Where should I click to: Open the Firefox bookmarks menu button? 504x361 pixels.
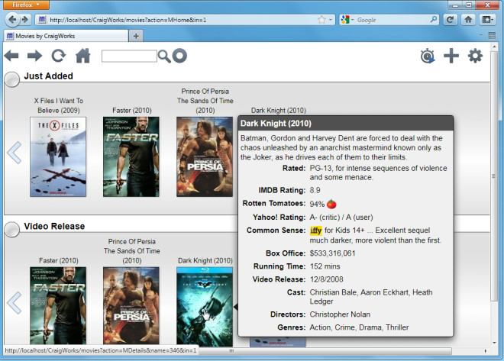487,20
